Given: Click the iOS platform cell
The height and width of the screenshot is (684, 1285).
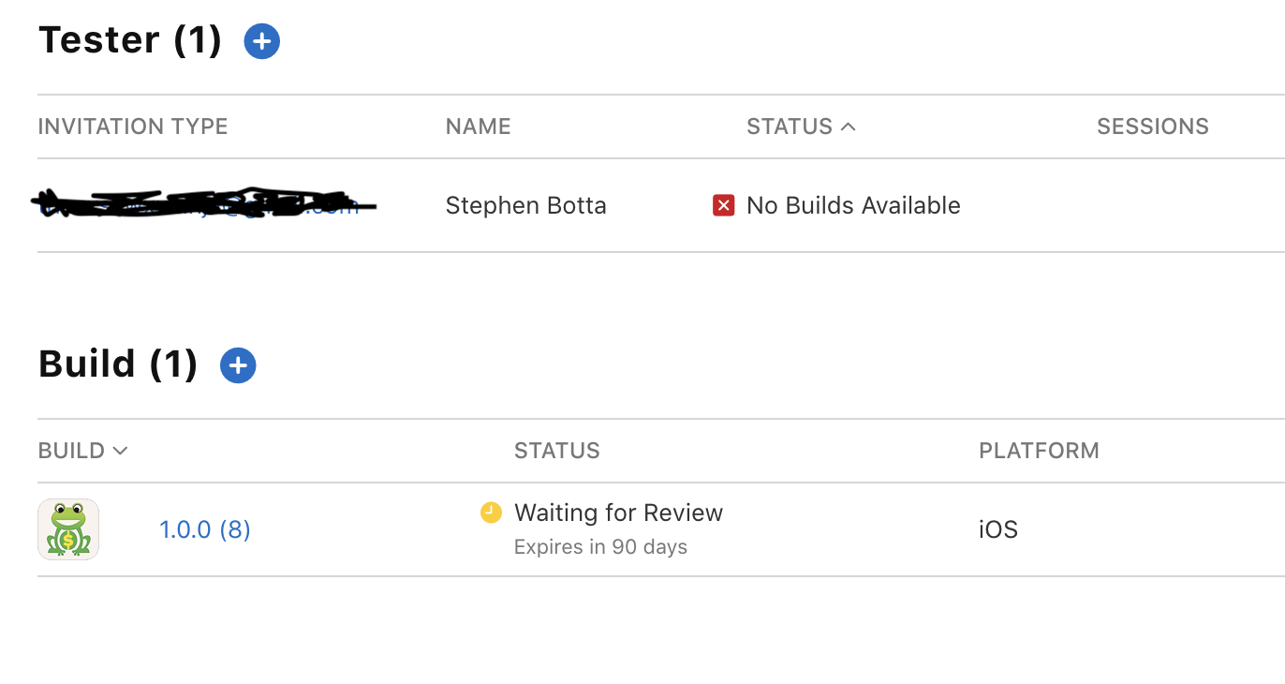Looking at the screenshot, I should coord(997,529).
